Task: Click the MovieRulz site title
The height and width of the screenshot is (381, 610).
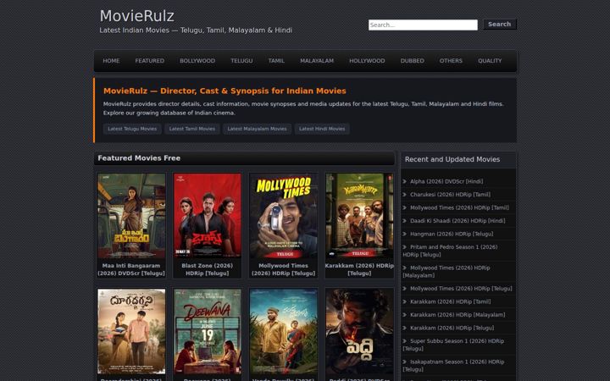Action: click(x=137, y=16)
